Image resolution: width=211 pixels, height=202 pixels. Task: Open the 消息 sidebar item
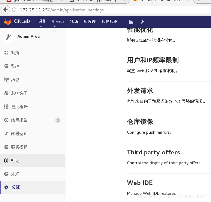(x=32, y=79)
